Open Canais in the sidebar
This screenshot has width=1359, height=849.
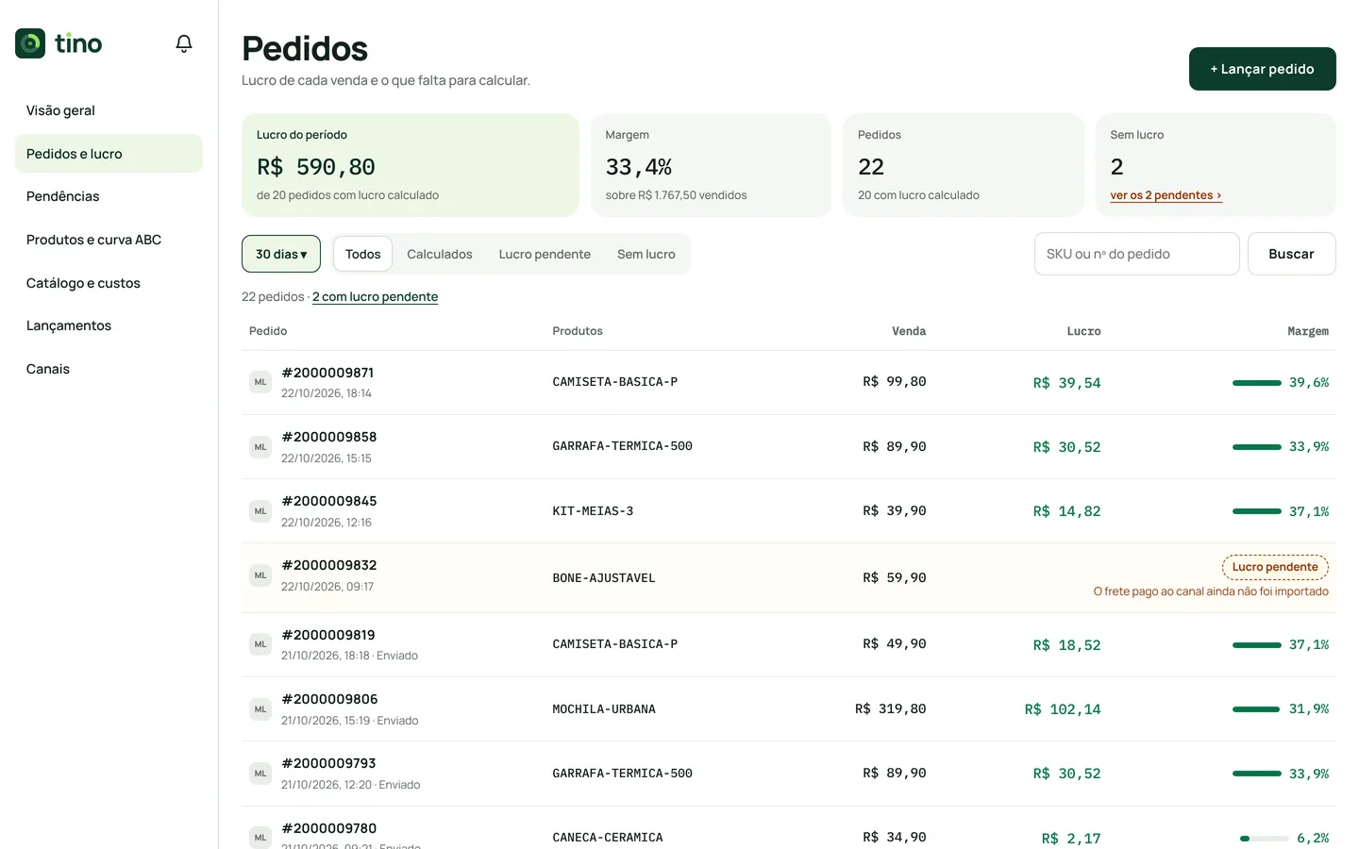tap(109, 369)
